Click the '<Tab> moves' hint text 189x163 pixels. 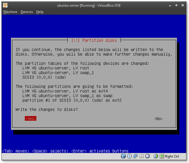pos(16,151)
